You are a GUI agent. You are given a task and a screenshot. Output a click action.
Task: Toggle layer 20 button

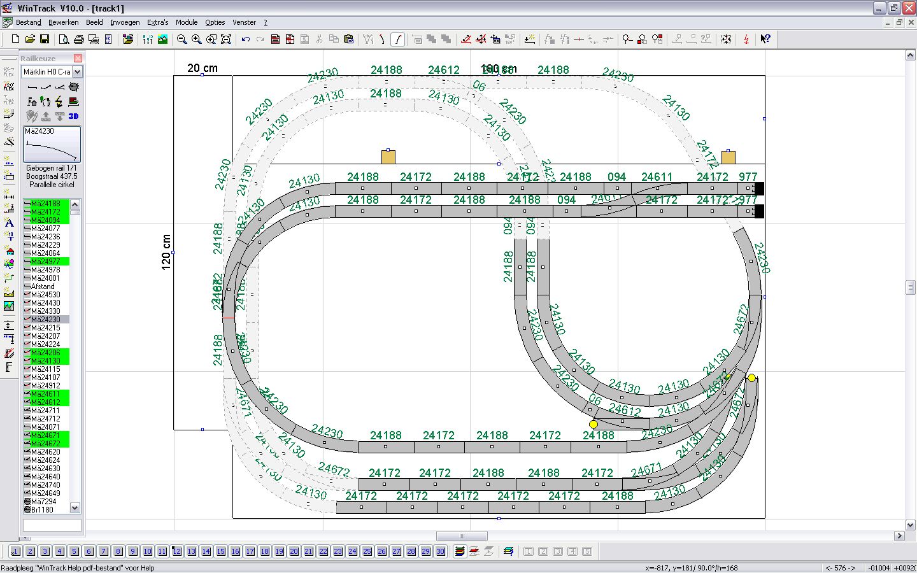pyautogui.click(x=294, y=551)
